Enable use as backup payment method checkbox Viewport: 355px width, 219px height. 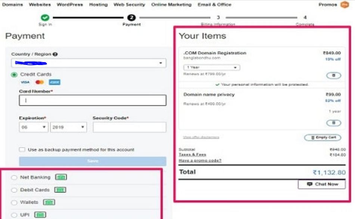pyautogui.click(x=22, y=150)
